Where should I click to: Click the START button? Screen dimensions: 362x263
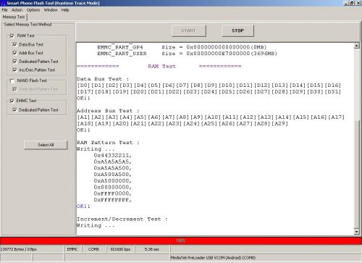click(x=189, y=30)
